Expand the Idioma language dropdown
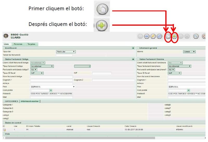 (189, 52)
